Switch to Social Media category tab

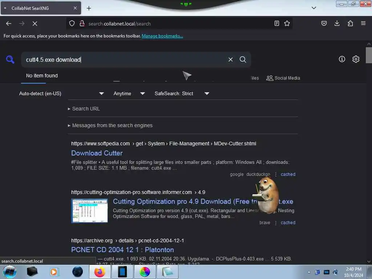pos(283,78)
